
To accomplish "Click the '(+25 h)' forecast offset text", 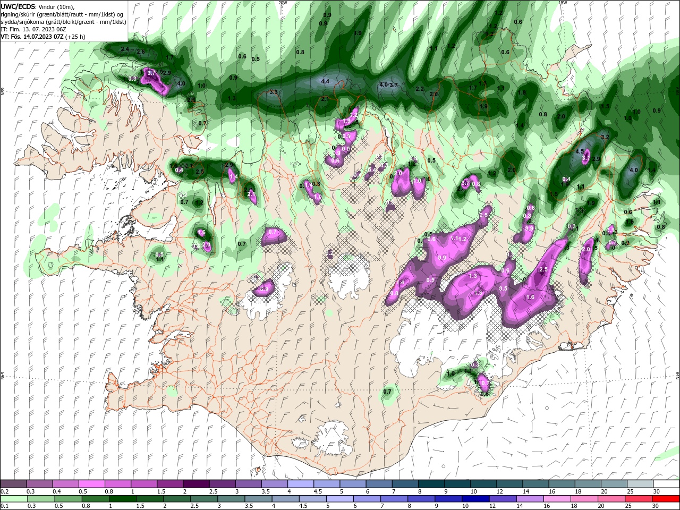I will (x=75, y=37).
